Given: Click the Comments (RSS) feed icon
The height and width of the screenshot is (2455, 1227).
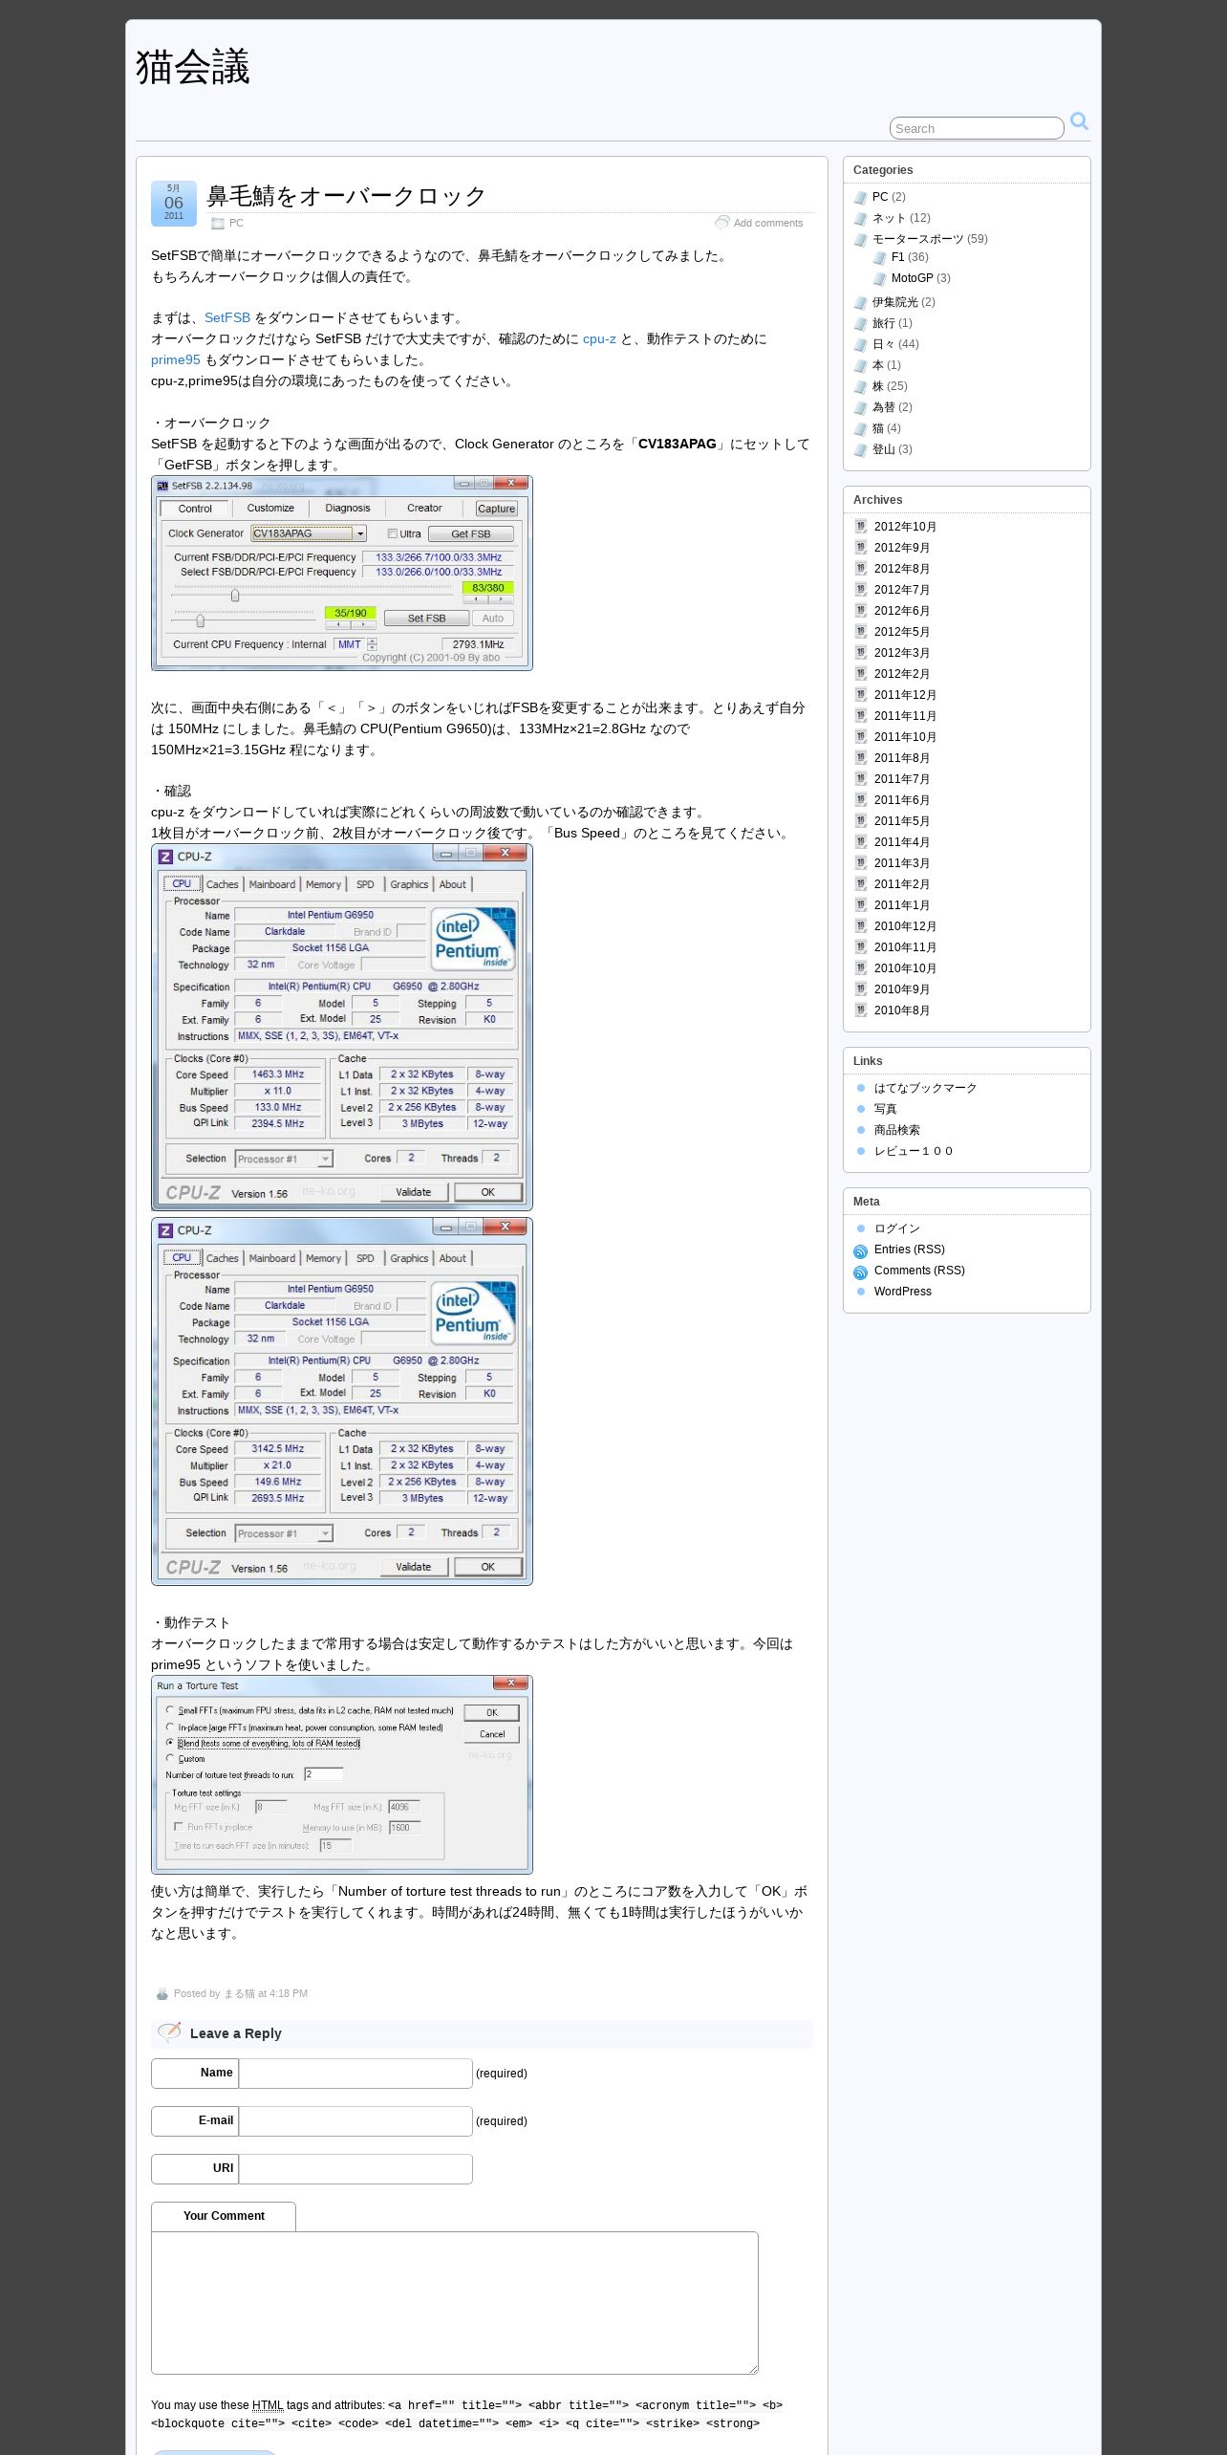Looking at the screenshot, I should coord(860,1272).
